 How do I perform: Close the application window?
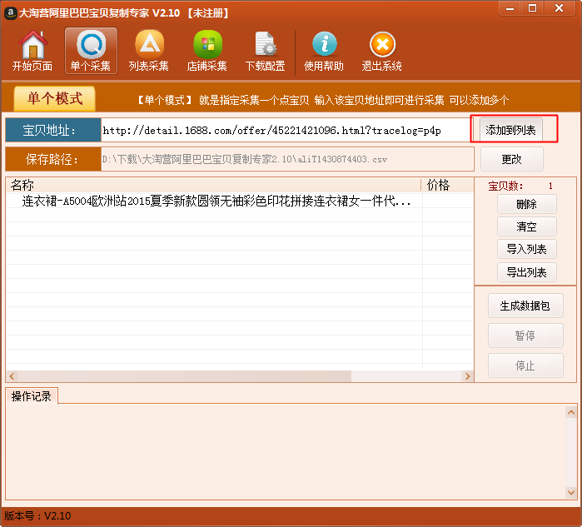[559, 8]
